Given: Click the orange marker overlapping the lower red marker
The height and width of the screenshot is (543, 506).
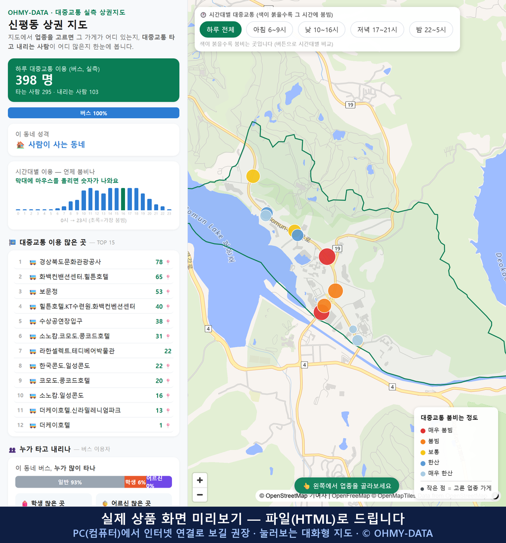Looking at the screenshot, I should point(324,306).
